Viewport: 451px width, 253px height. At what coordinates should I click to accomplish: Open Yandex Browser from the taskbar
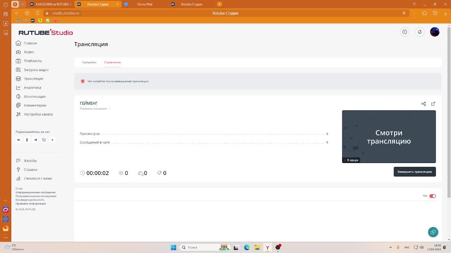(x=267, y=247)
